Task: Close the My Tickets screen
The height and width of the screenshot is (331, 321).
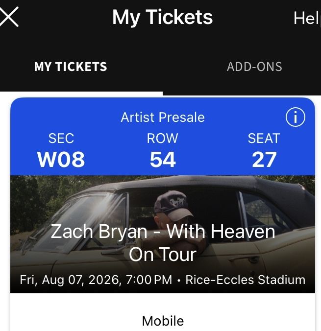Action: (x=9, y=18)
